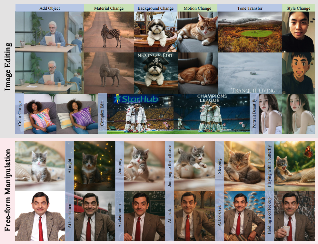The height and width of the screenshot is (244, 318).
Task: Click the Add Object header label
Action: 49,8
